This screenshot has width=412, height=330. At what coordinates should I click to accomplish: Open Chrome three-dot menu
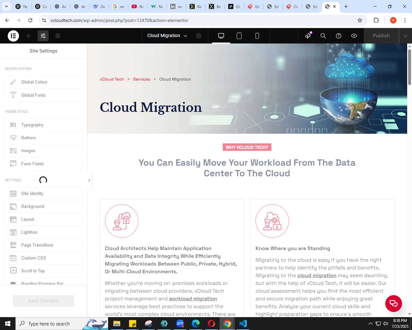405,20
